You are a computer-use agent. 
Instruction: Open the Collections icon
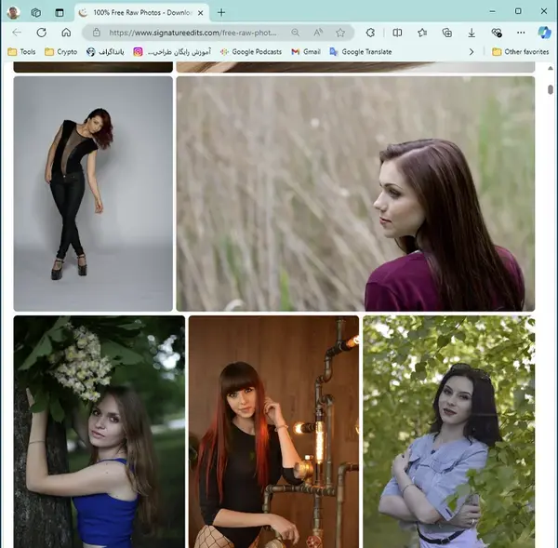(x=447, y=33)
